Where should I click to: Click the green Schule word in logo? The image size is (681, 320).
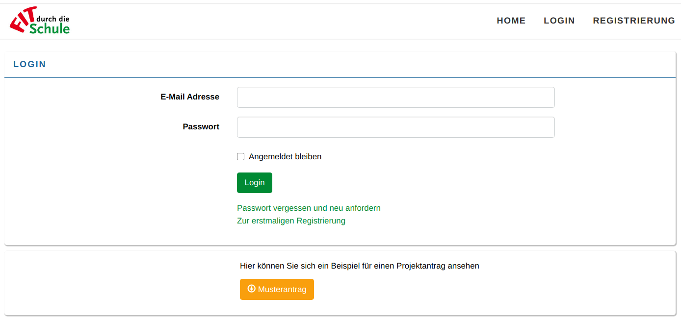50,29
